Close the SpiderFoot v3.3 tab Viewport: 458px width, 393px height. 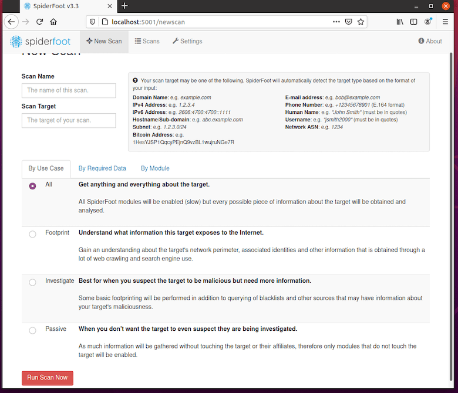click(x=110, y=6)
